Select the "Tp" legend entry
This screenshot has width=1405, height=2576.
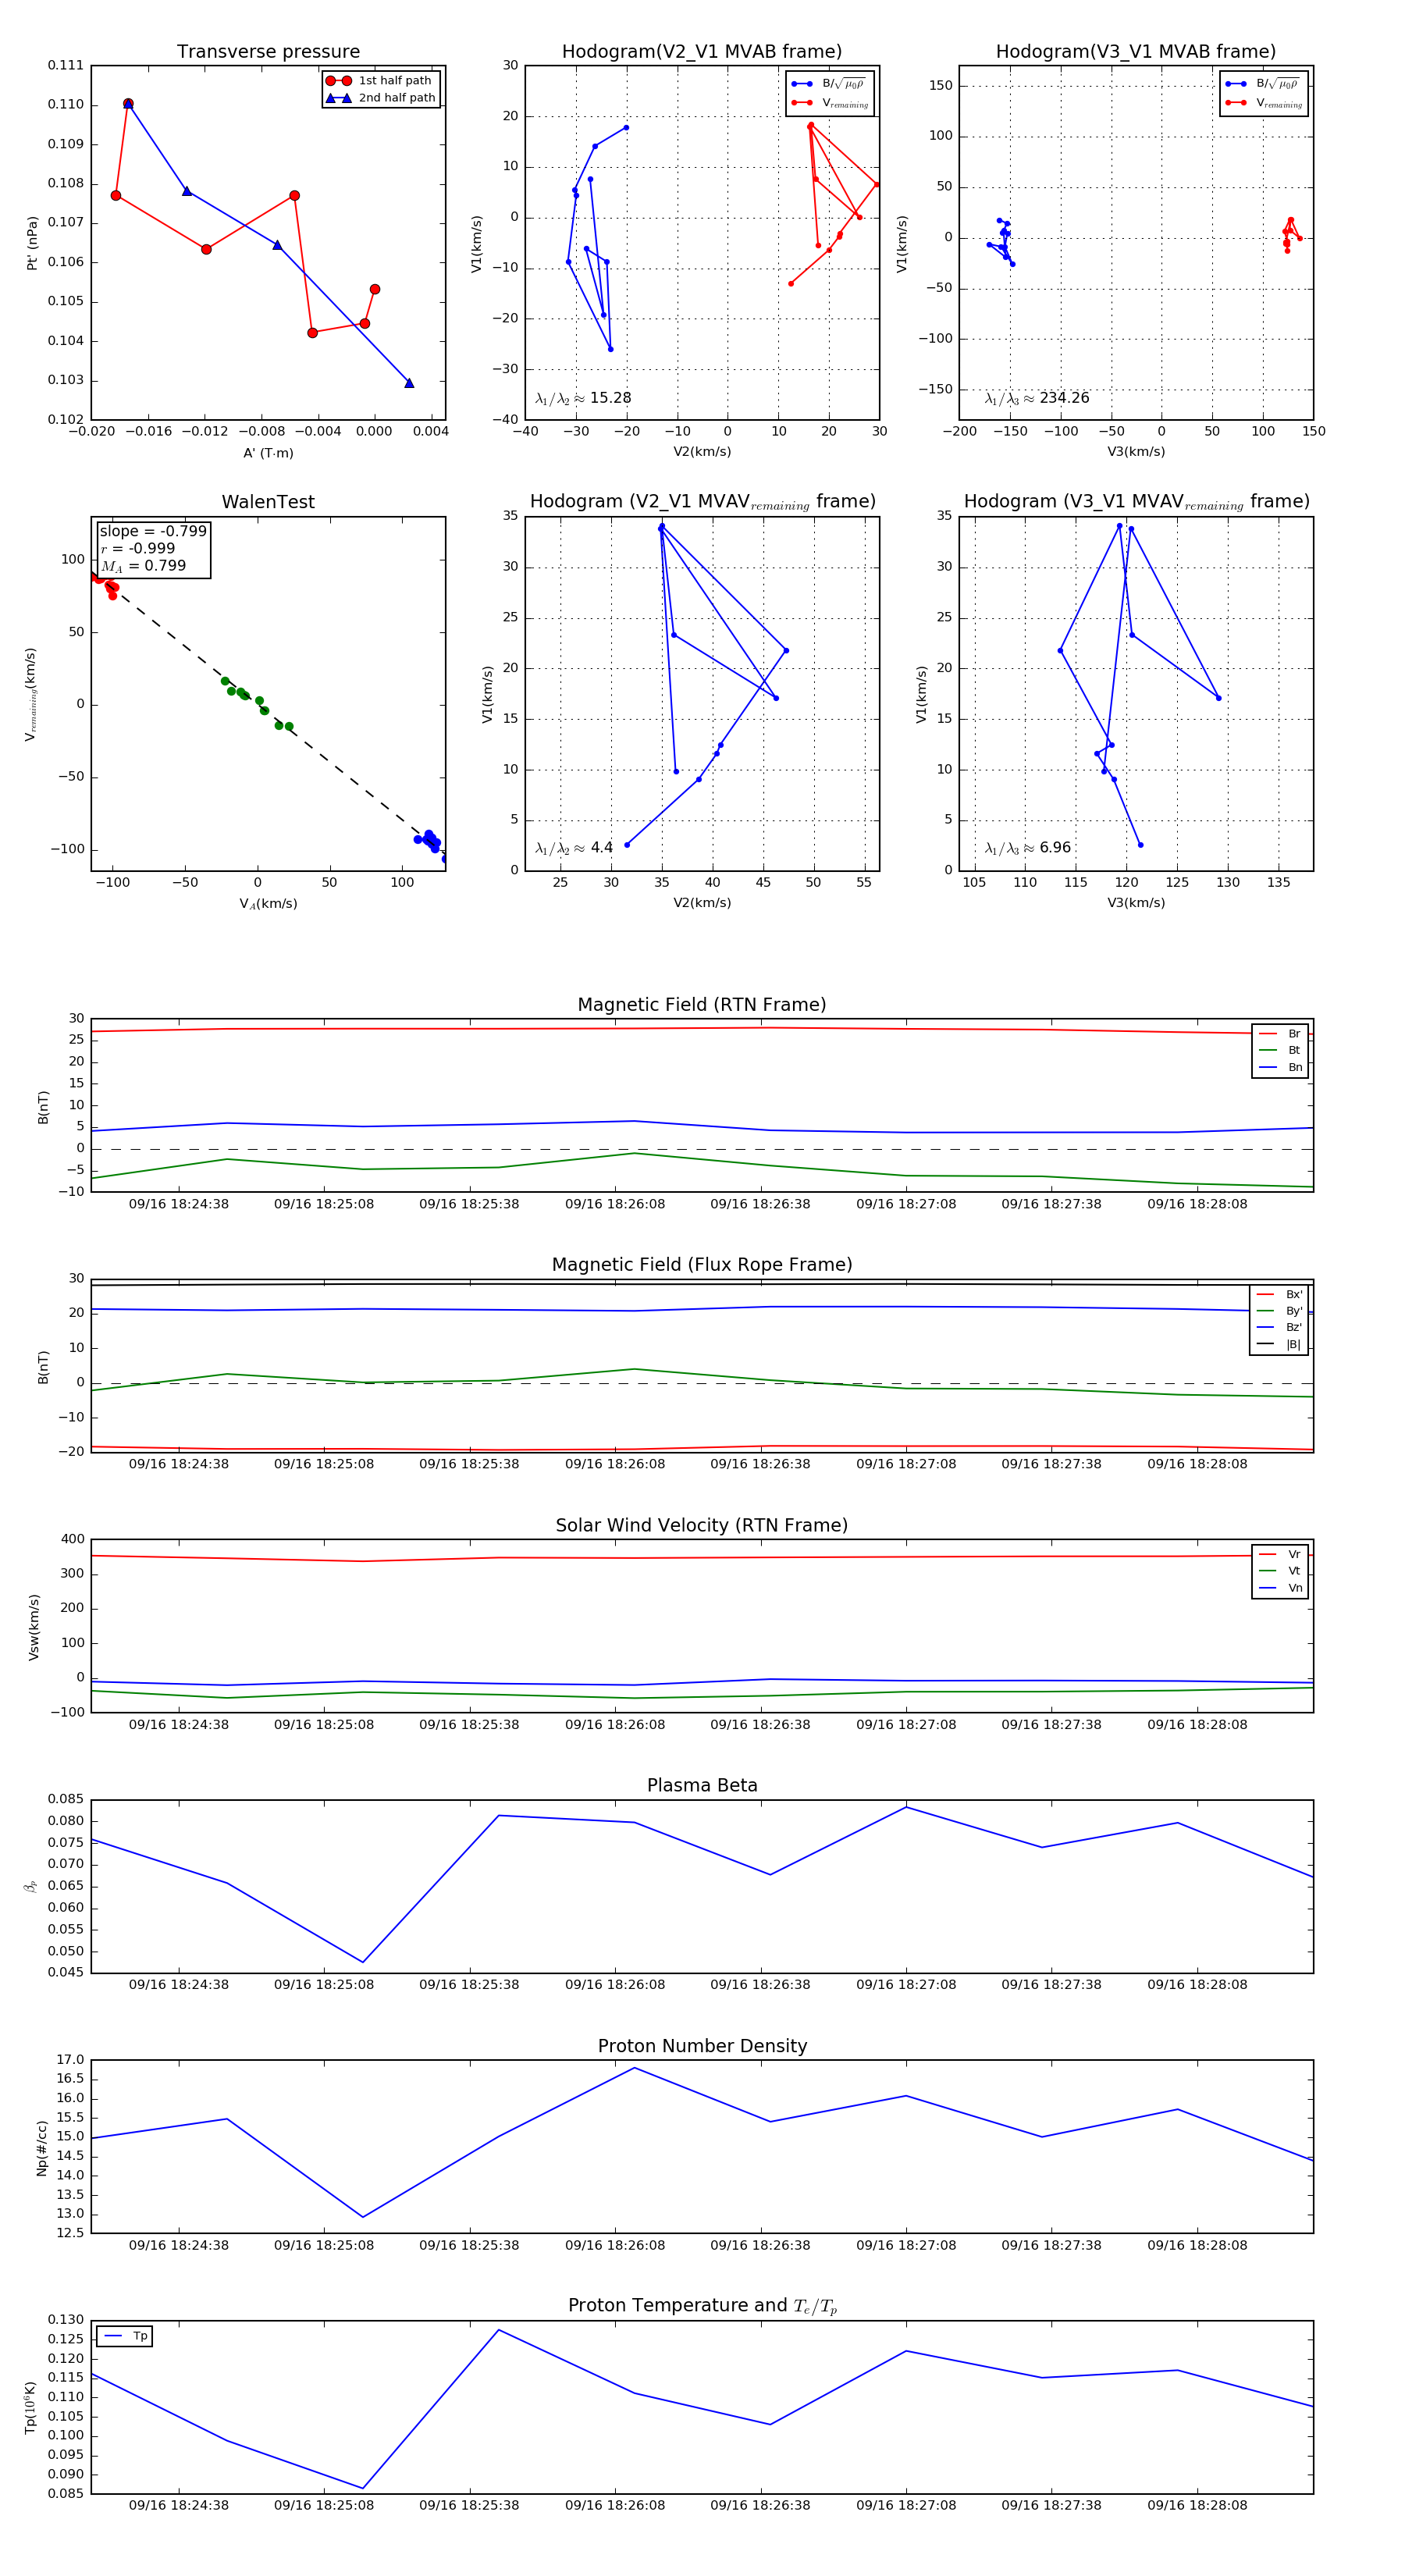click(x=126, y=2336)
